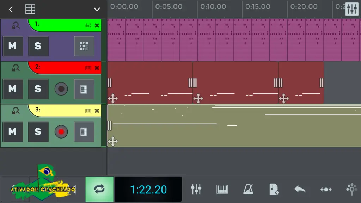This screenshot has width=361, height=203.
Task: Toggle the metronome icon
Action: pos(248,189)
